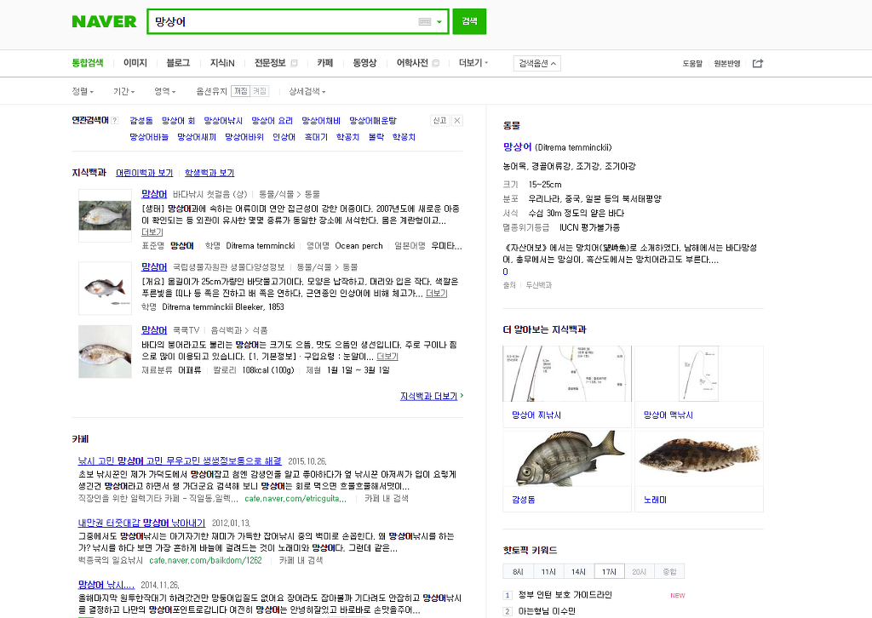The width and height of the screenshot is (872, 618).
Task: Collapse the 검색옵션 panel
Action: pos(536,63)
